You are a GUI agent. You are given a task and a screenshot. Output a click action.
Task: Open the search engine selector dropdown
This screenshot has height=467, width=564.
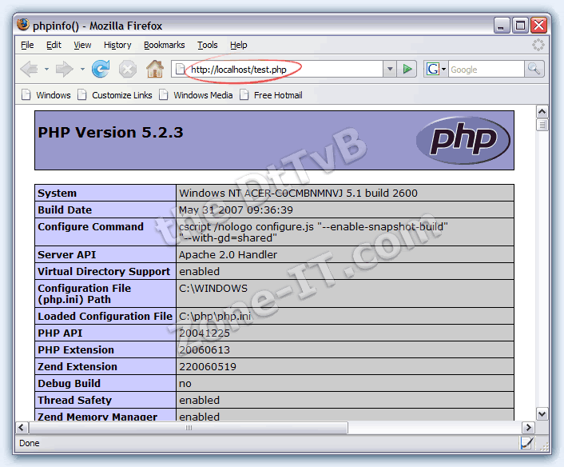(x=444, y=69)
